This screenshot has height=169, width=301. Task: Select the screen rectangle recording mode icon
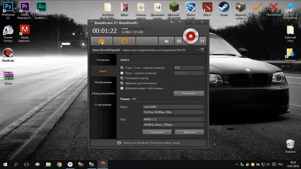click(124, 41)
